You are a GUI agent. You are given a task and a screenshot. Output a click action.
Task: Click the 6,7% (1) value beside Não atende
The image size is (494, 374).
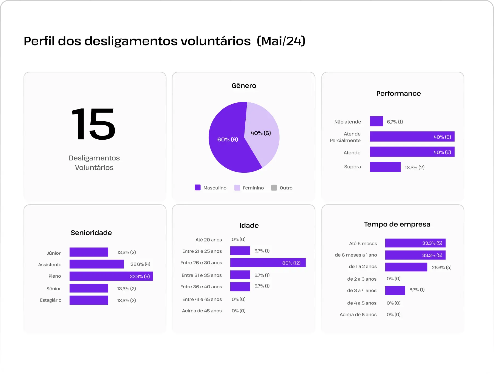pos(395,122)
